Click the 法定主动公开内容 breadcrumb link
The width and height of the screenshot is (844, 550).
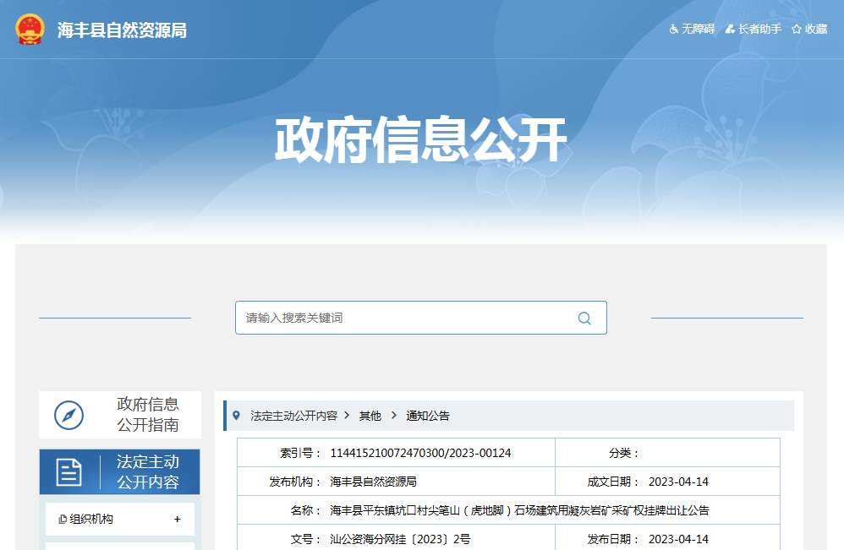(x=293, y=416)
